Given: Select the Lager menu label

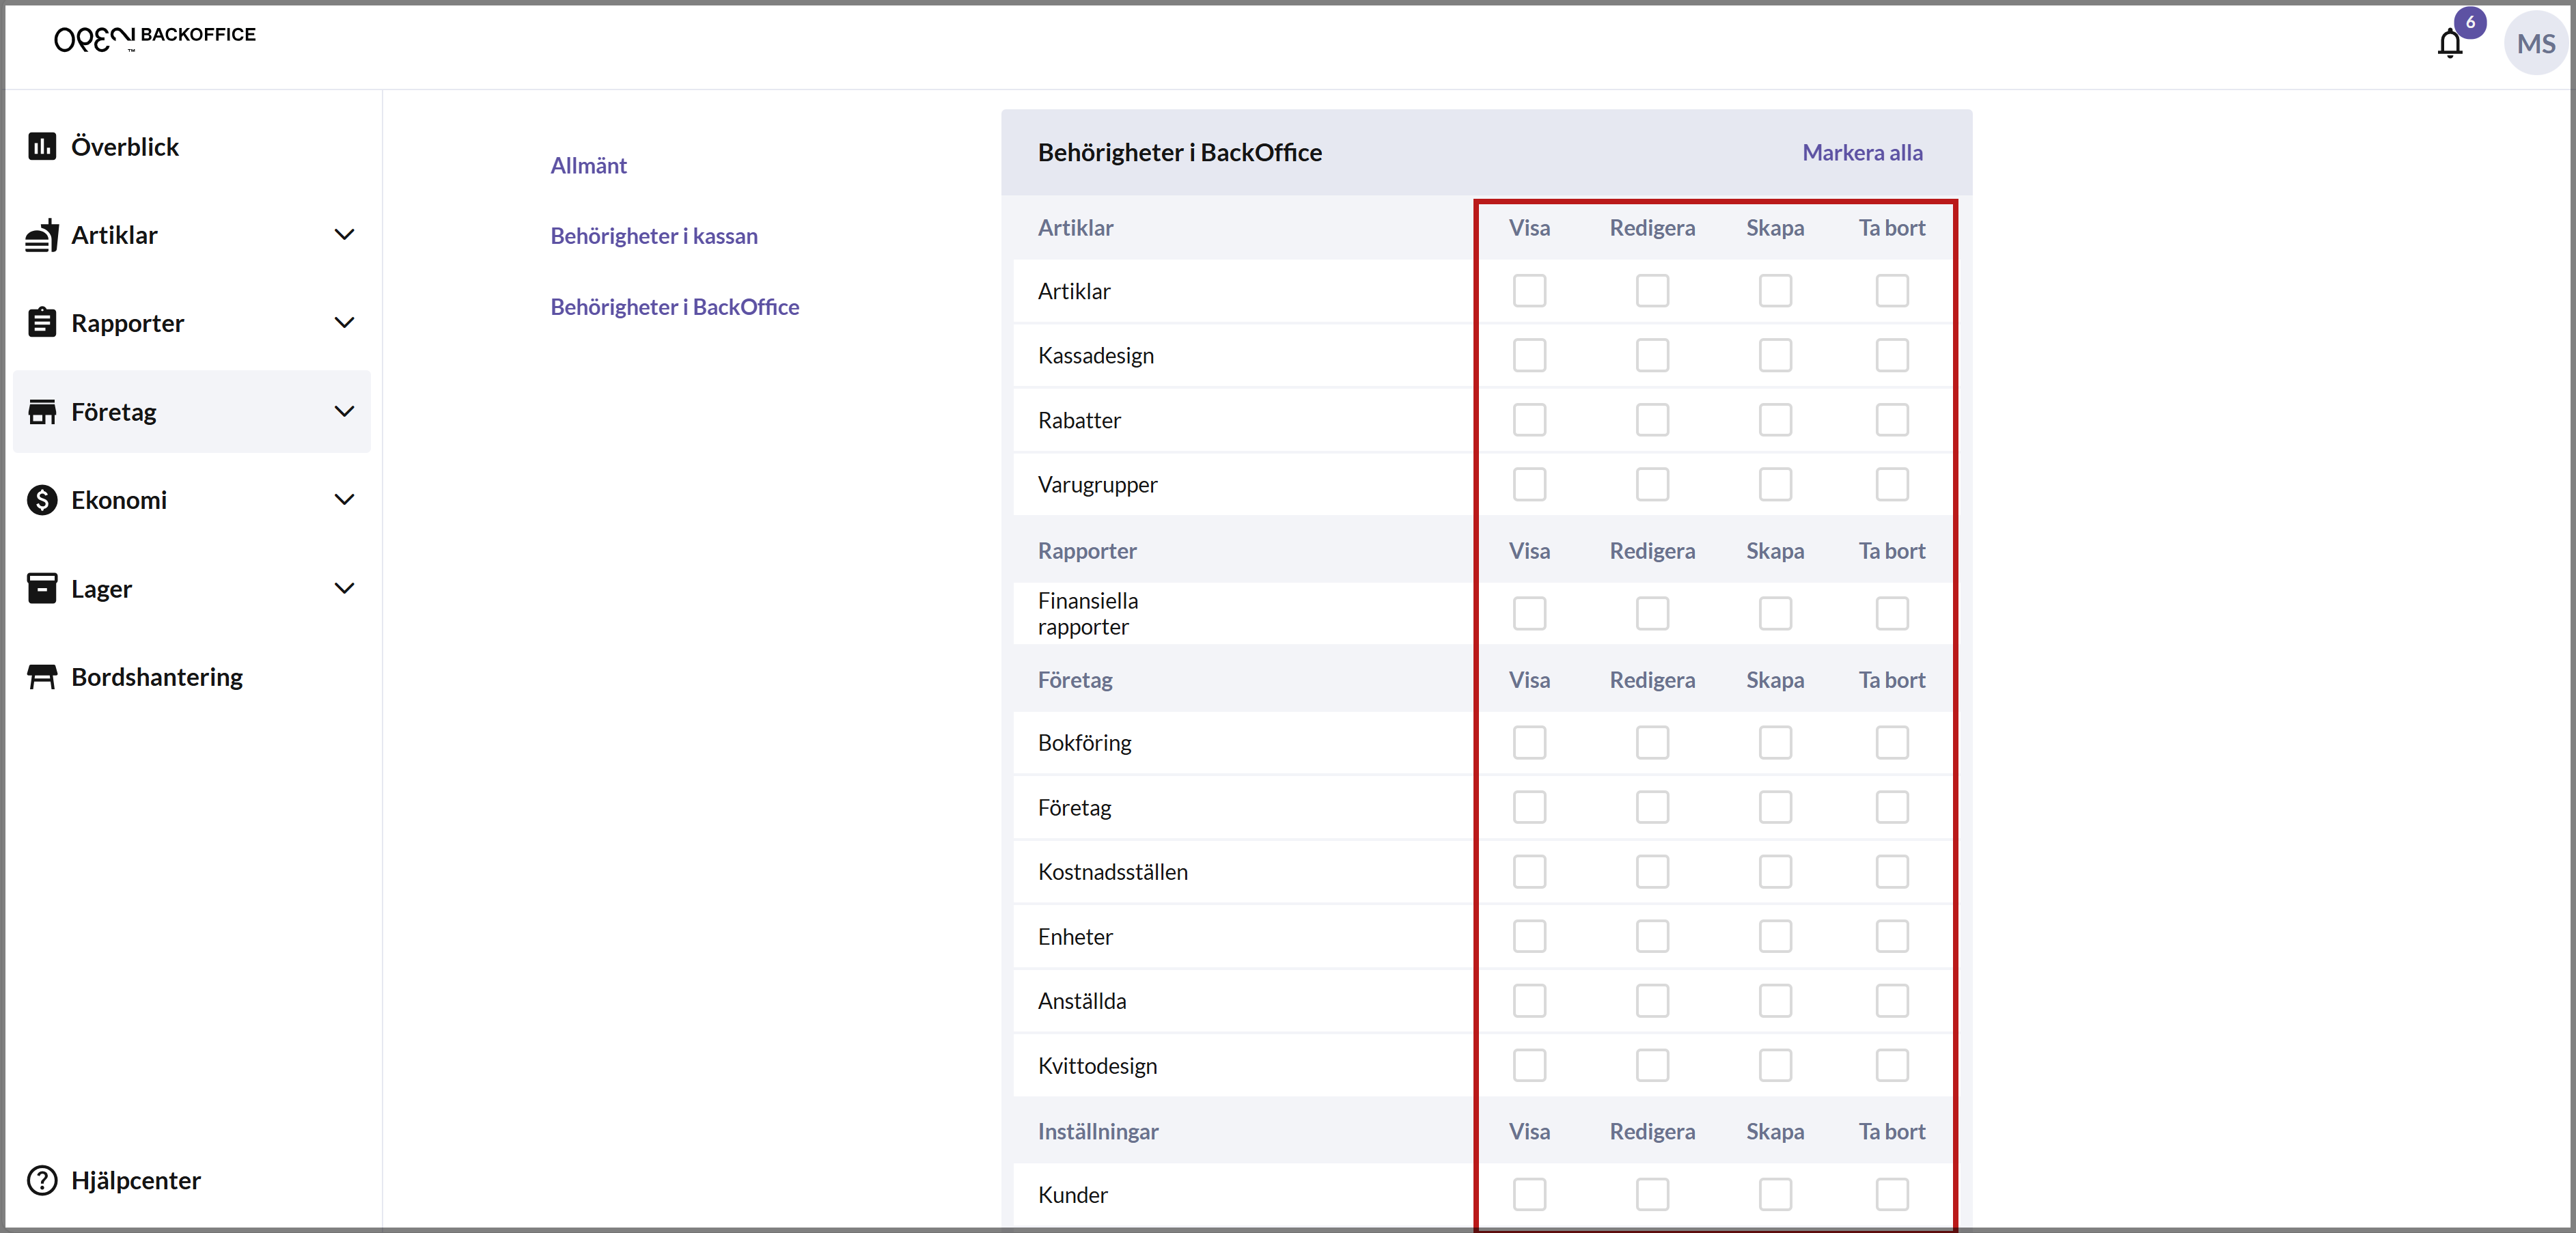Looking at the screenshot, I should pyautogui.click(x=101, y=589).
